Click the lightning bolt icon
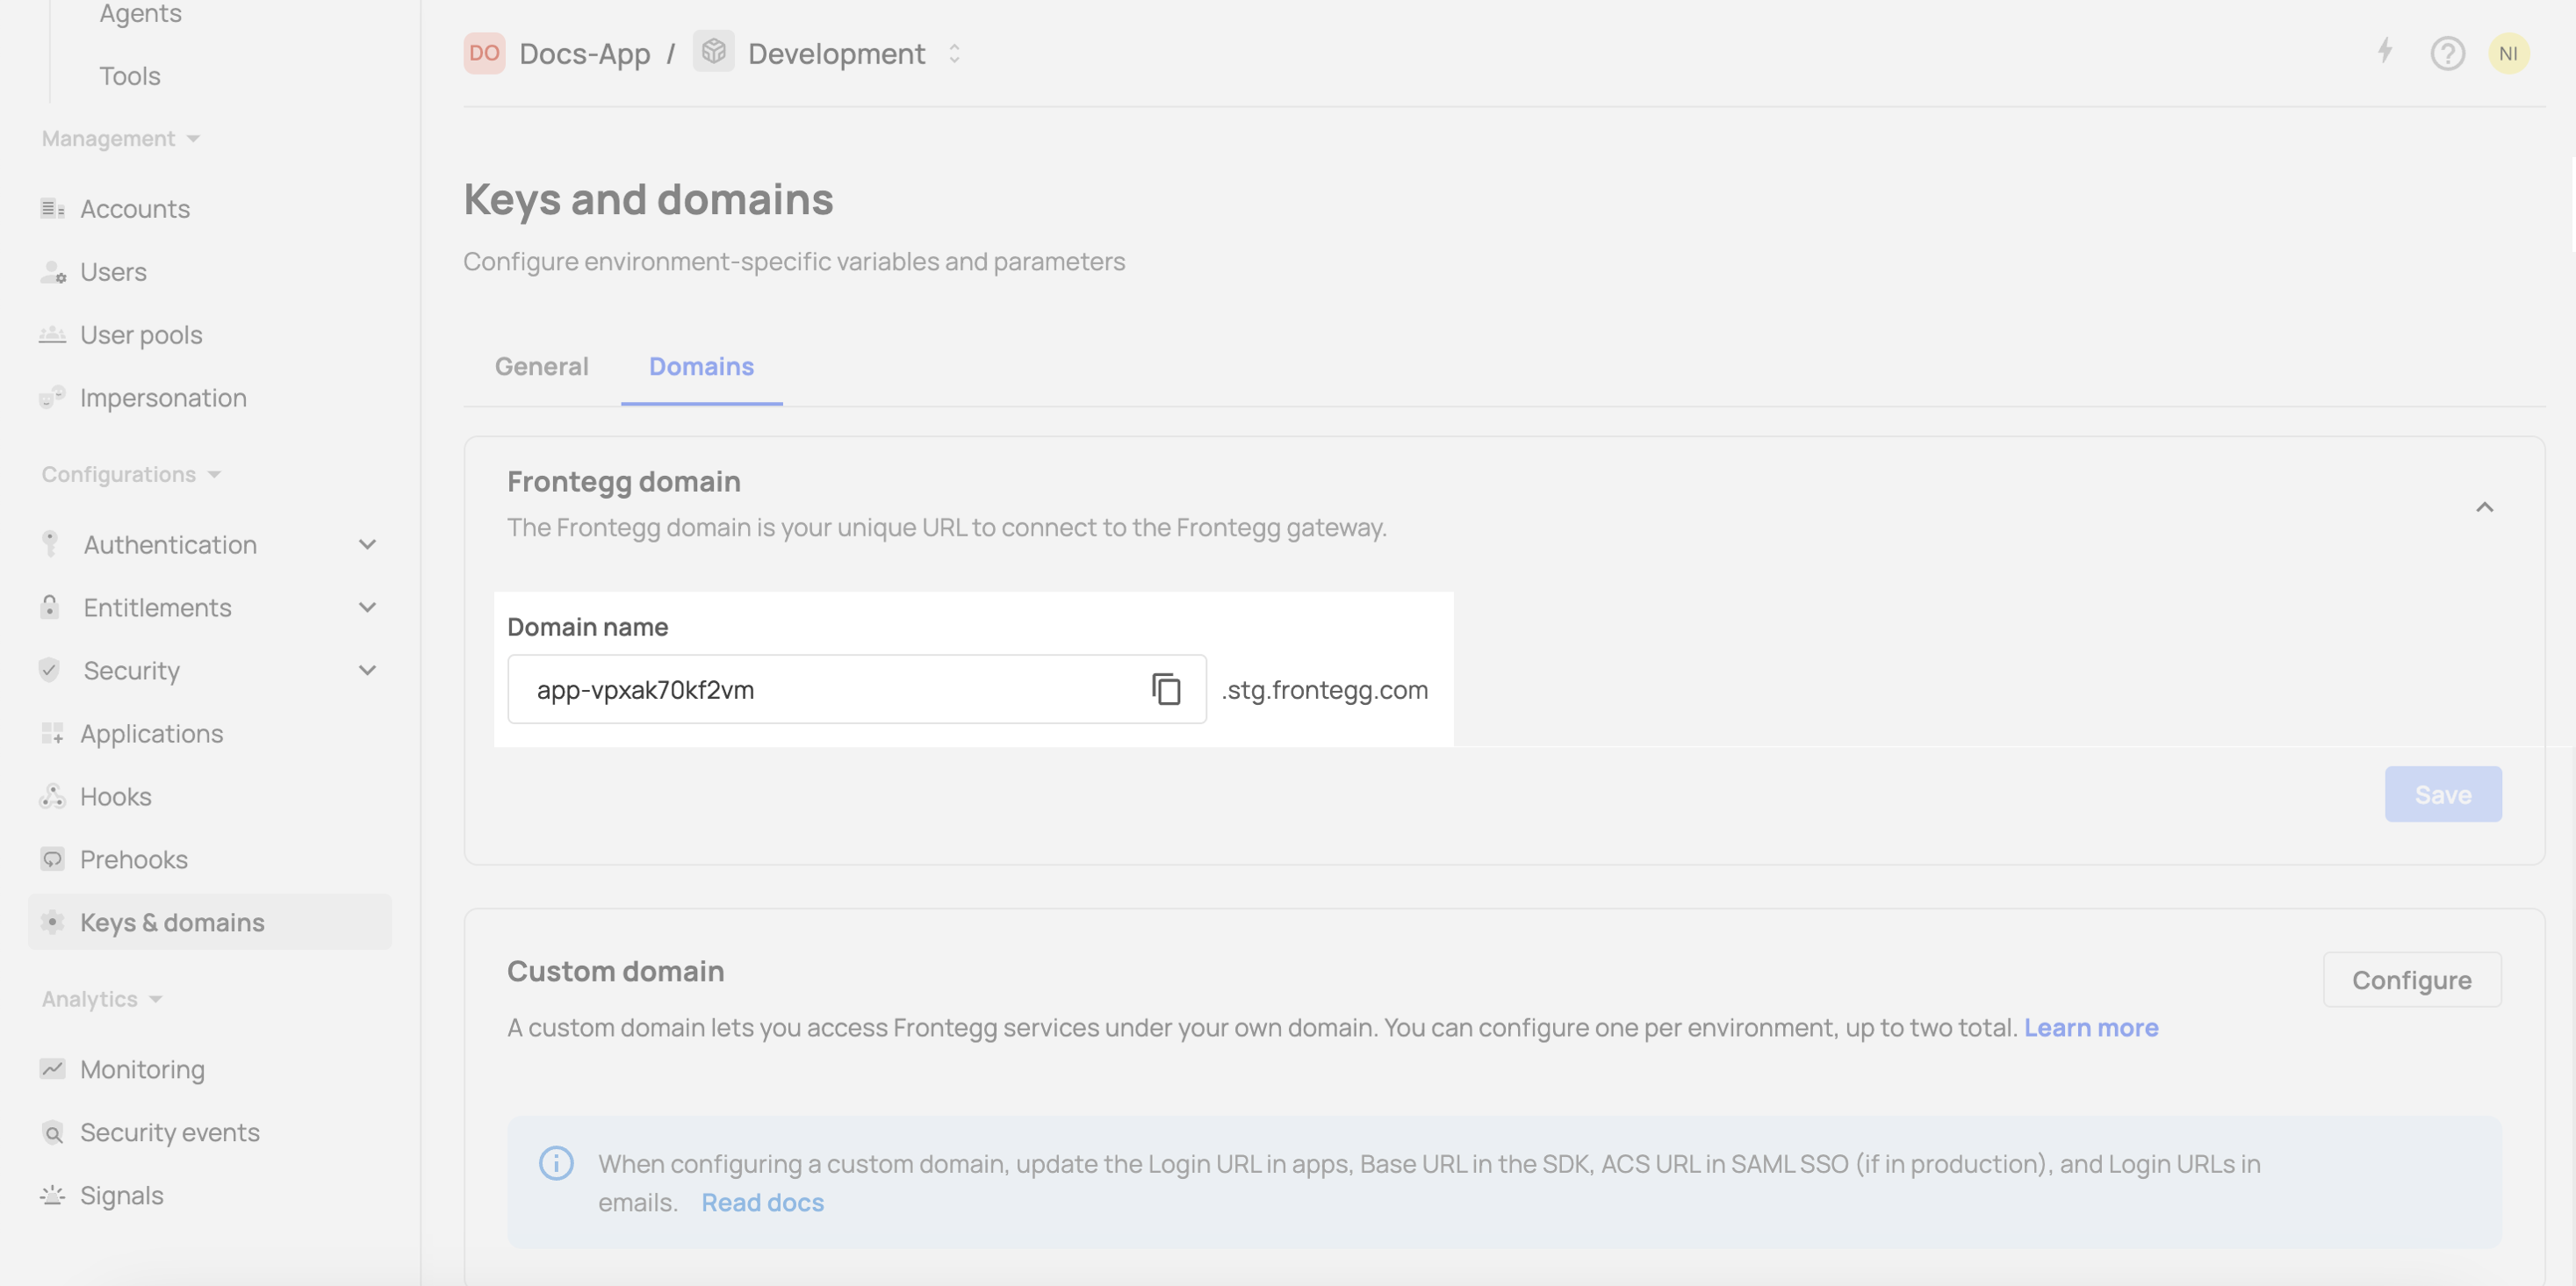 [2385, 51]
